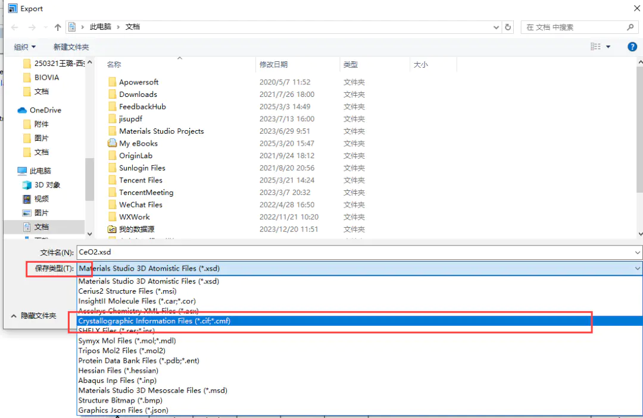Choose Crystallographic Information Files (*.cif;*.cmf)

(360, 321)
